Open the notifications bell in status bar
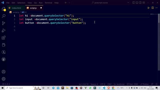The height and width of the screenshot is (90, 160). tap(156, 84)
